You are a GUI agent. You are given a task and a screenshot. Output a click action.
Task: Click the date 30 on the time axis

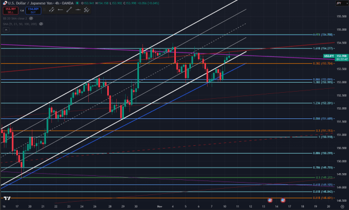coord(136,207)
